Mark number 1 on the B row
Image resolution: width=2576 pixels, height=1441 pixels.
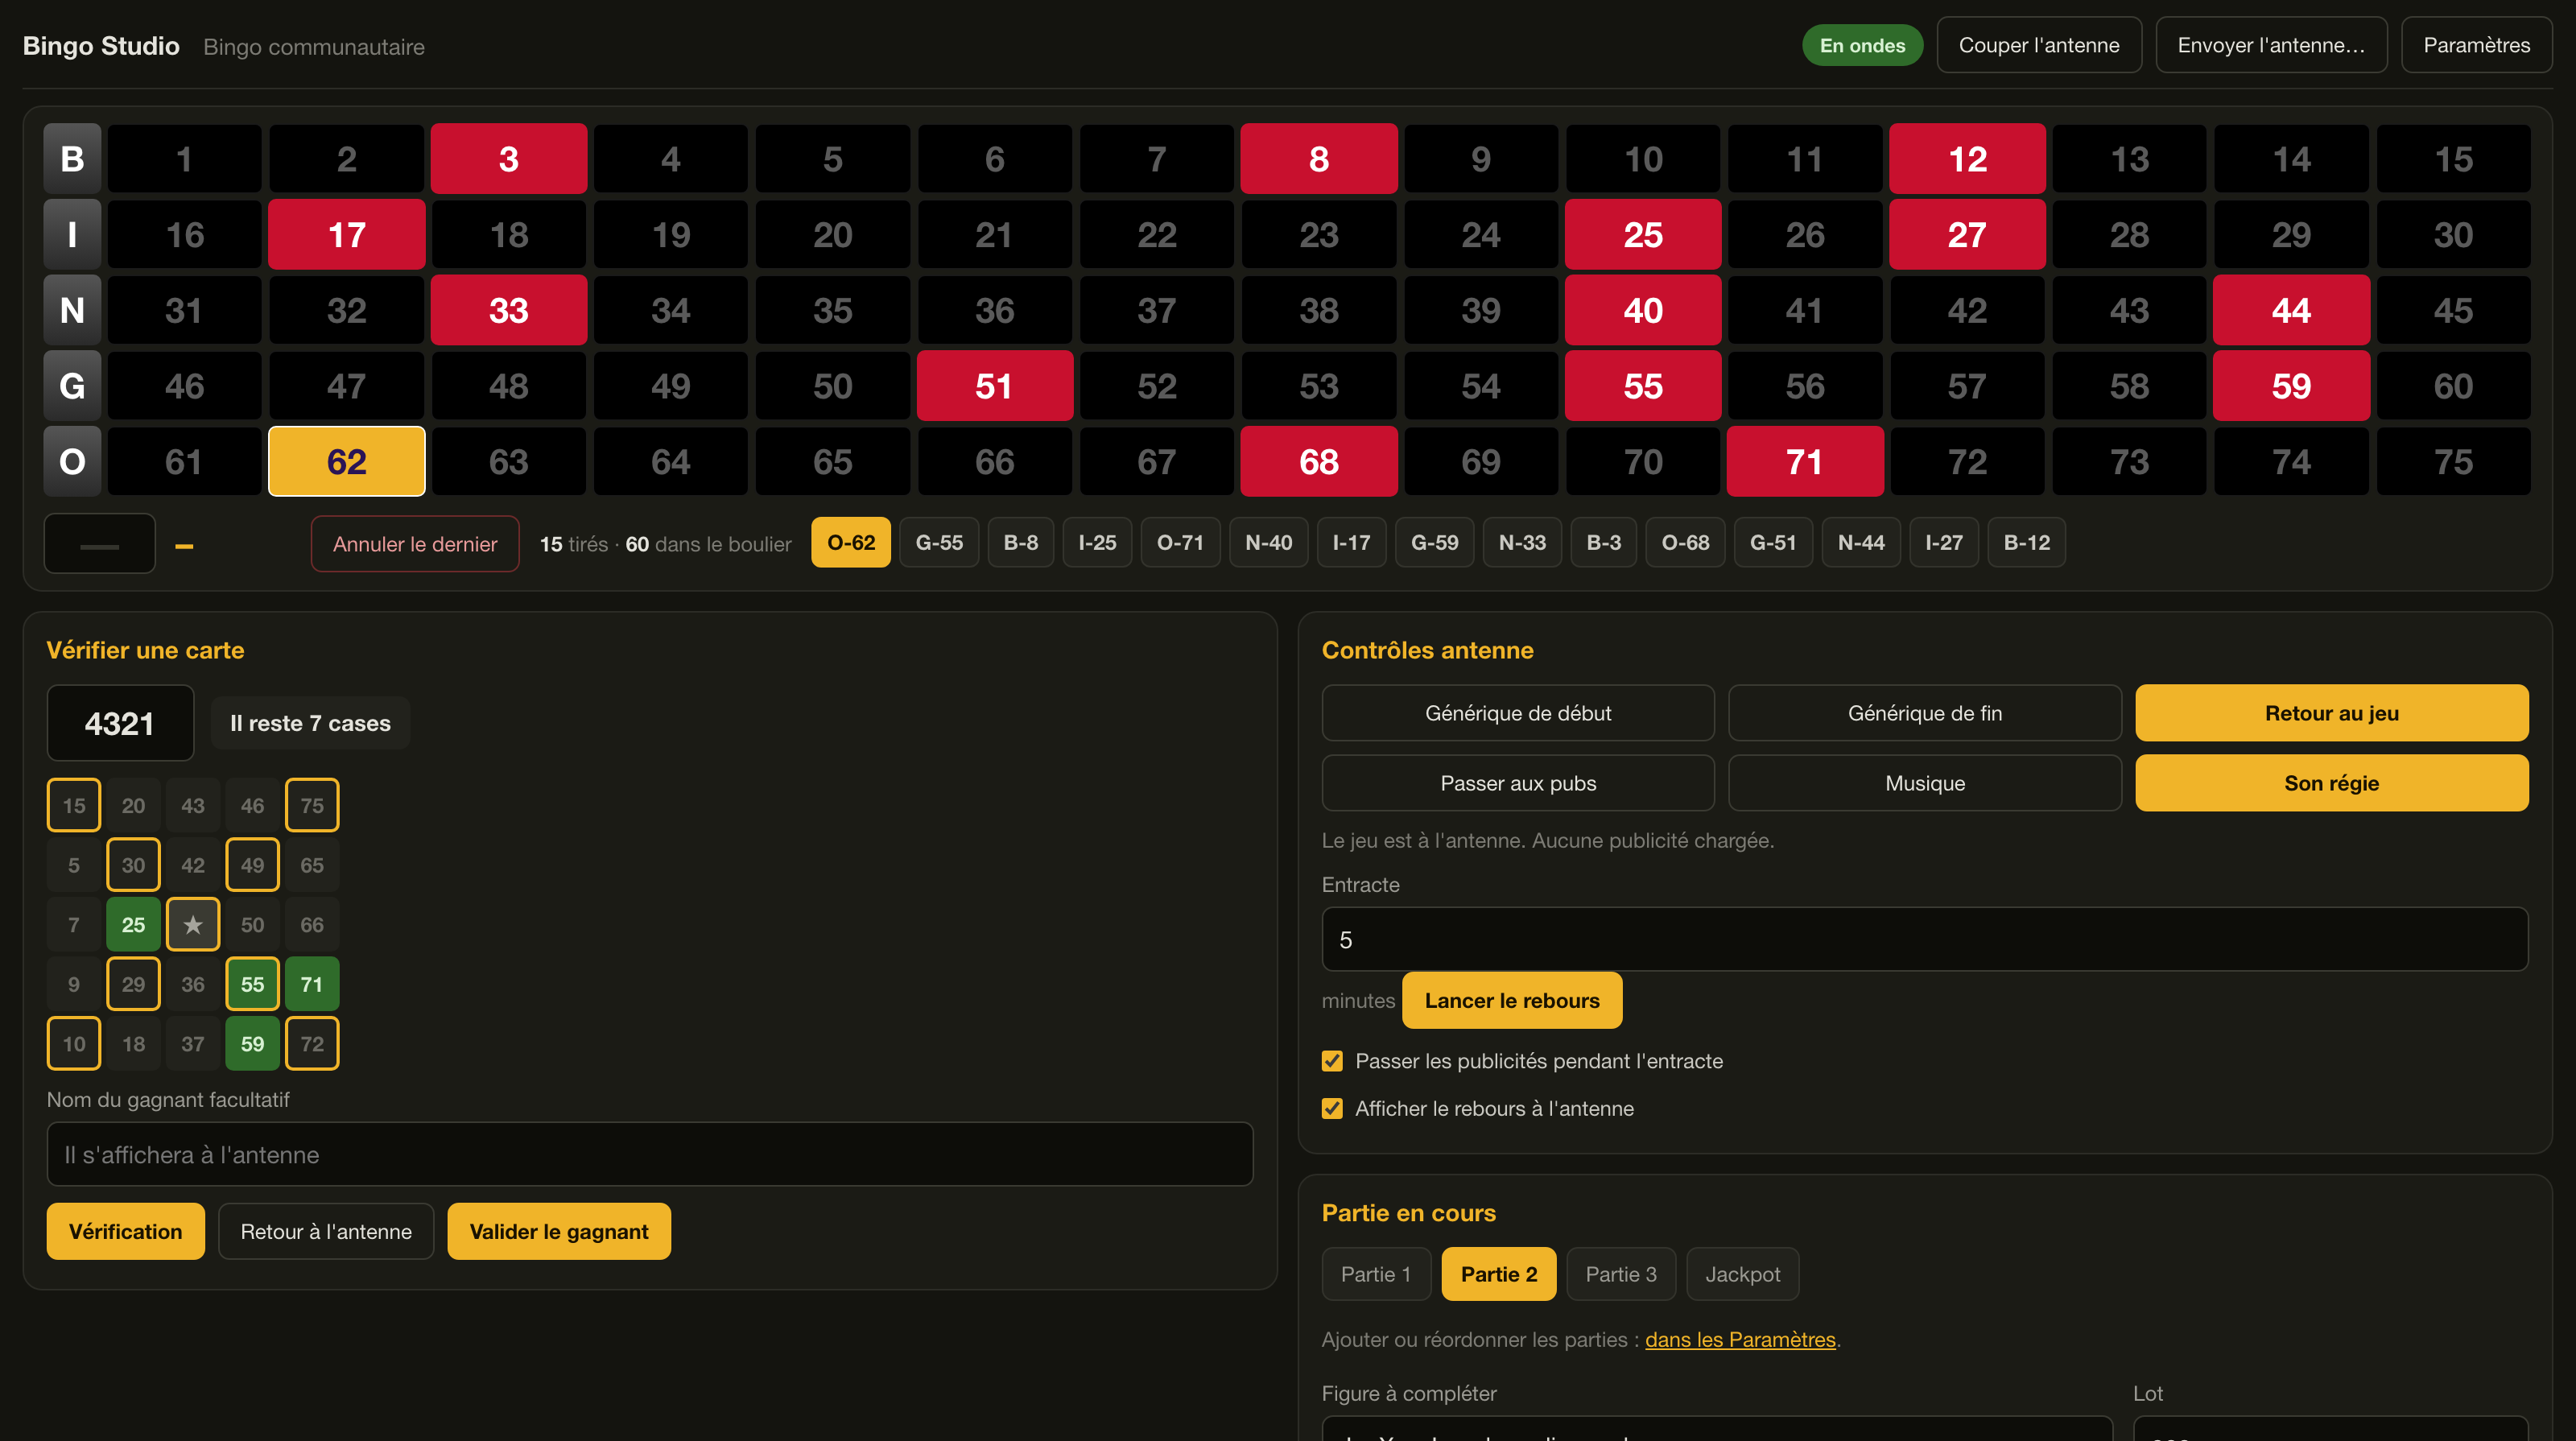[185, 158]
